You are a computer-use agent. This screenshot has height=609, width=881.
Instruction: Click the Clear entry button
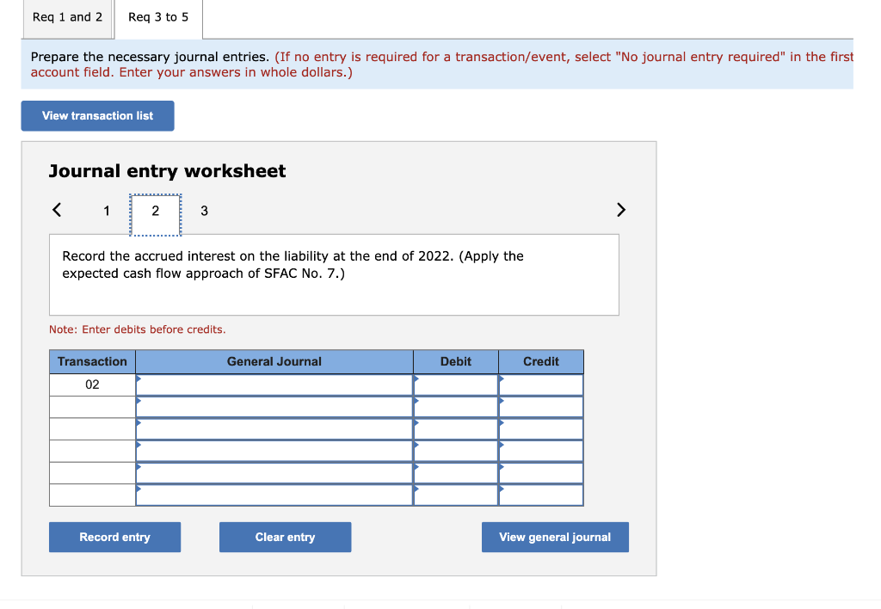[x=285, y=537]
